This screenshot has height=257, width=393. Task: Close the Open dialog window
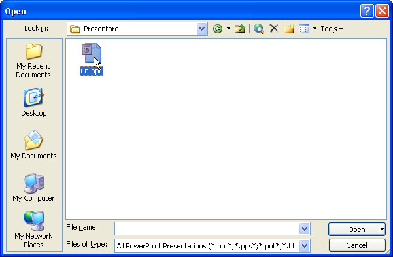click(x=382, y=11)
